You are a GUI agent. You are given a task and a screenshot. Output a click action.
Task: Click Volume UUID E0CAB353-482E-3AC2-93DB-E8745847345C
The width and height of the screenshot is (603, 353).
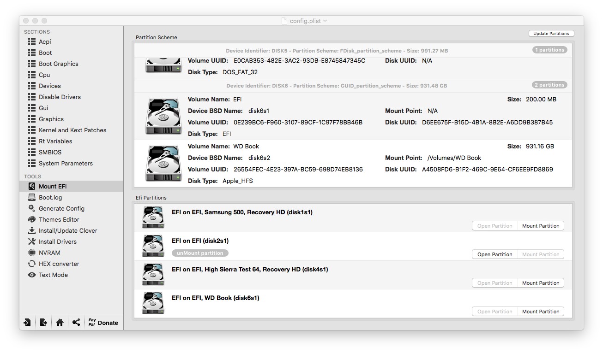coord(300,61)
